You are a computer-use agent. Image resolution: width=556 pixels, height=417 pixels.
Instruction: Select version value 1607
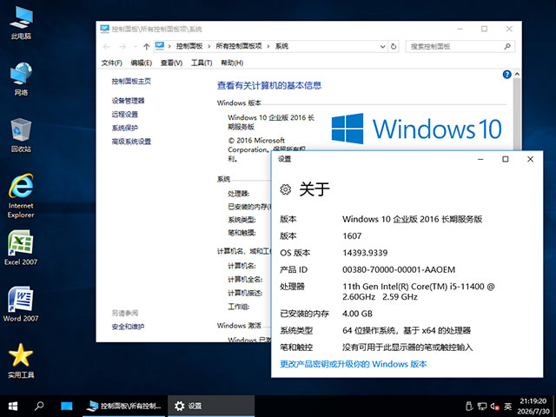352,235
